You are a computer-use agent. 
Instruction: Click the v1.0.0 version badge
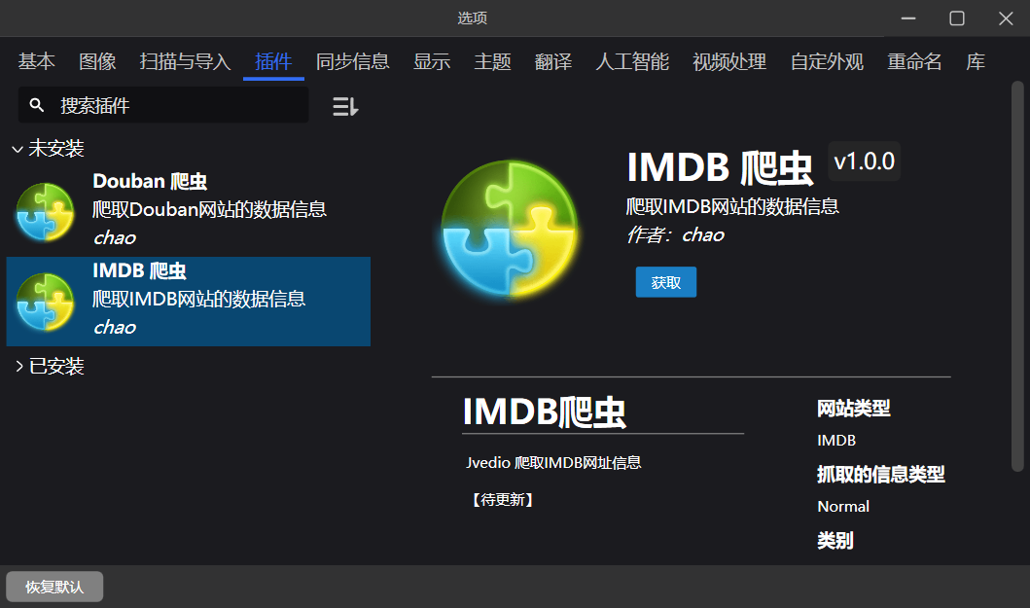(x=864, y=162)
